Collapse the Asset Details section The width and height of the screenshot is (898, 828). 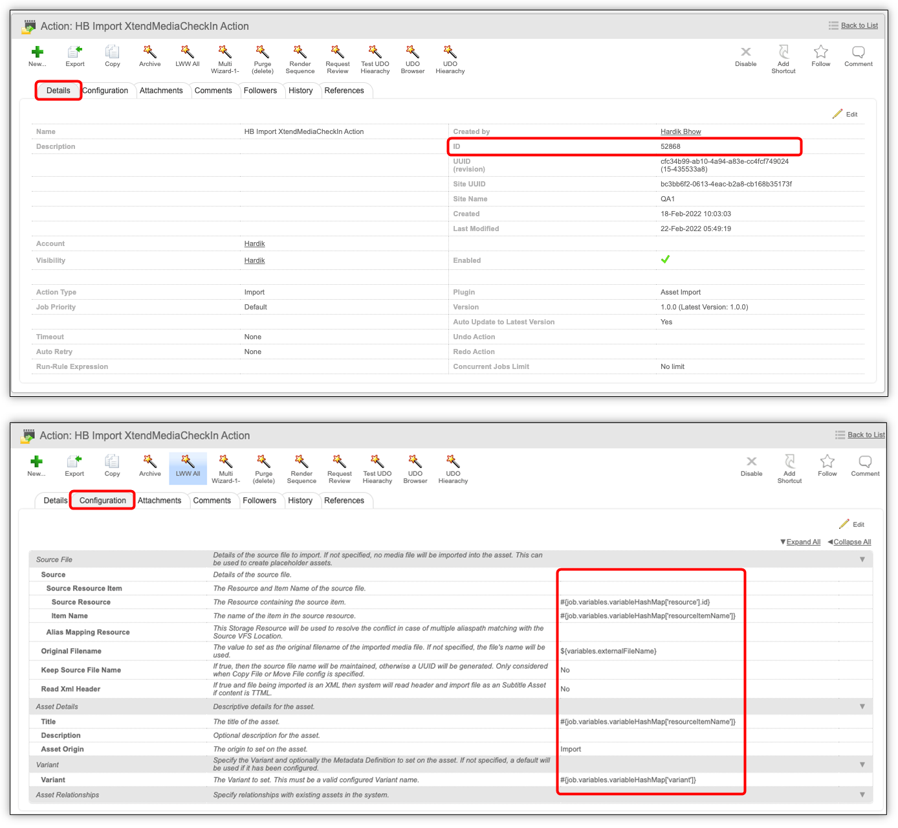[862, 706]
